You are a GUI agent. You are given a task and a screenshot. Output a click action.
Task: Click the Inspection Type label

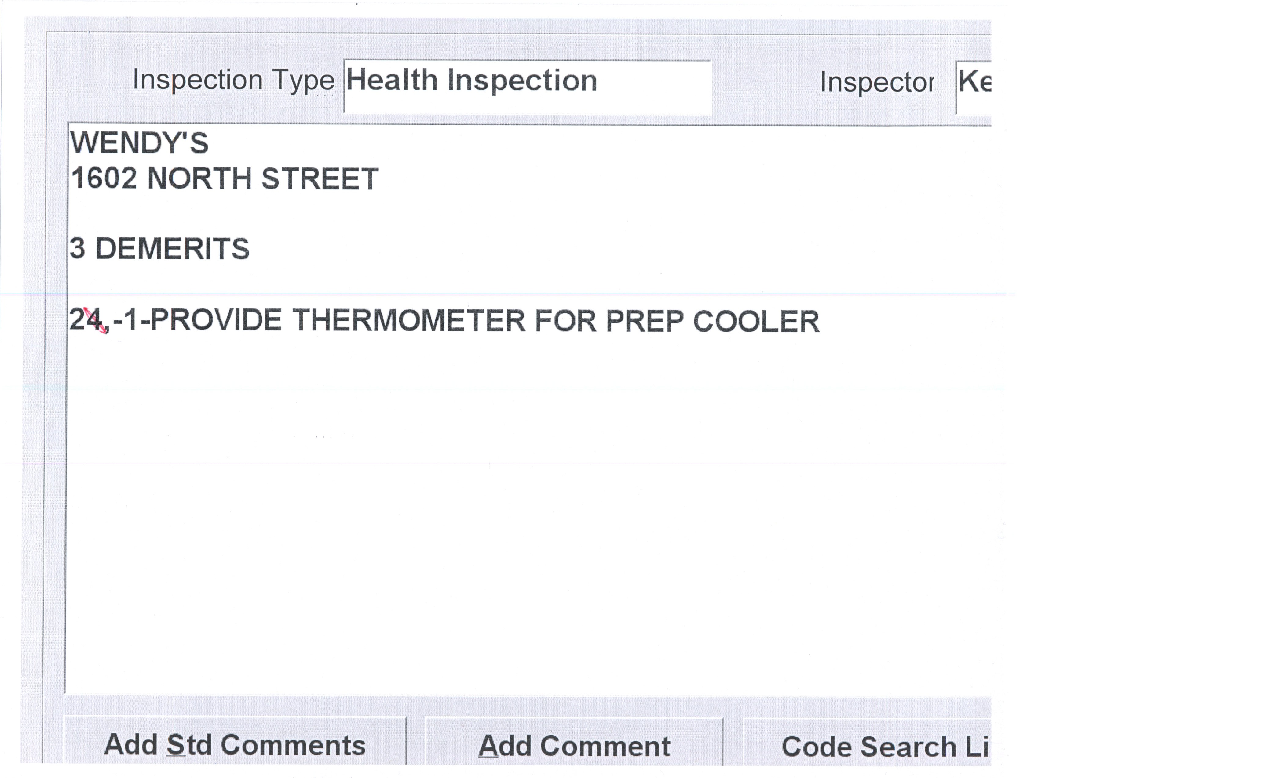233,81
